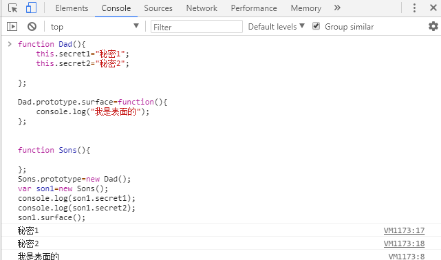The height and width of the screenshot is (260, 441).
Task: Select the Memory tab
Action: [305, 8]
